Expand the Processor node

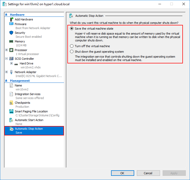click(x=7, y=50)
